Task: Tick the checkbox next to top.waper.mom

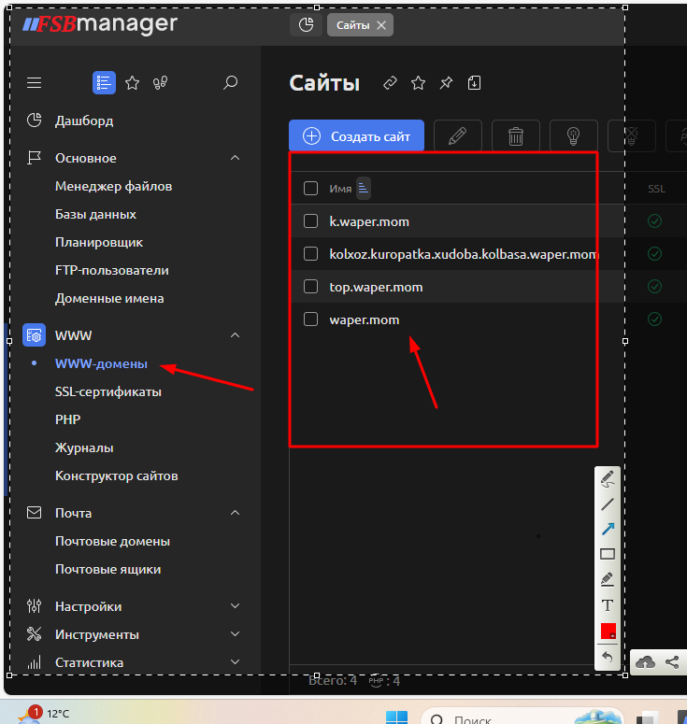Action: 311,287
